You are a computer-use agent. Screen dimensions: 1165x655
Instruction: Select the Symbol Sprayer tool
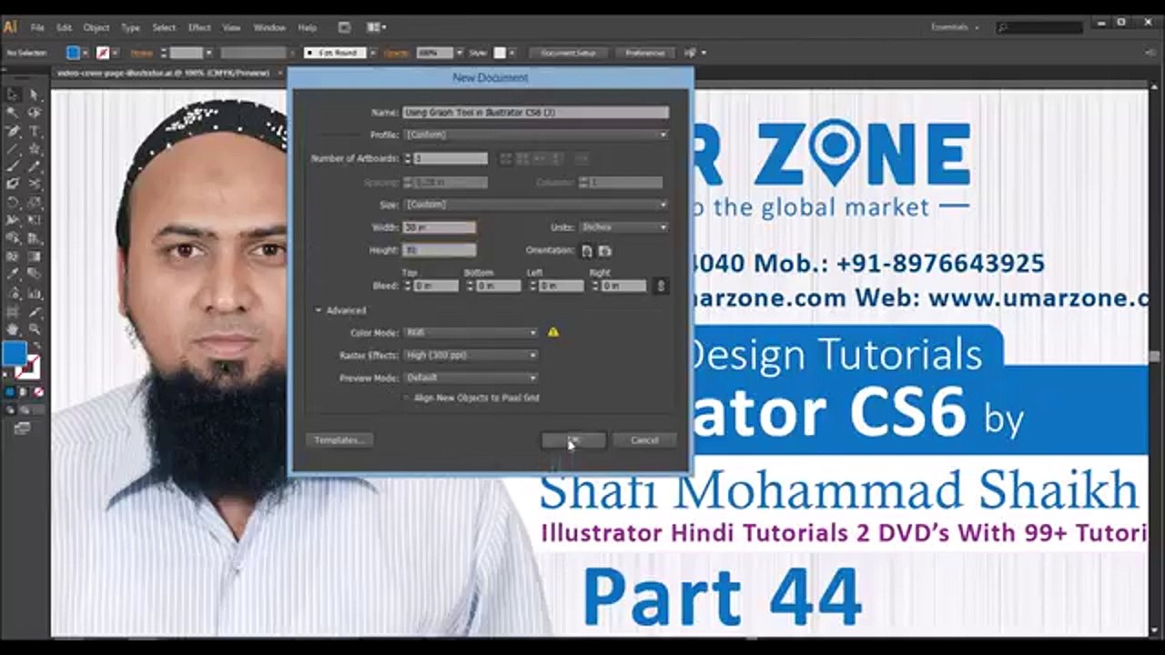[14, 293]
